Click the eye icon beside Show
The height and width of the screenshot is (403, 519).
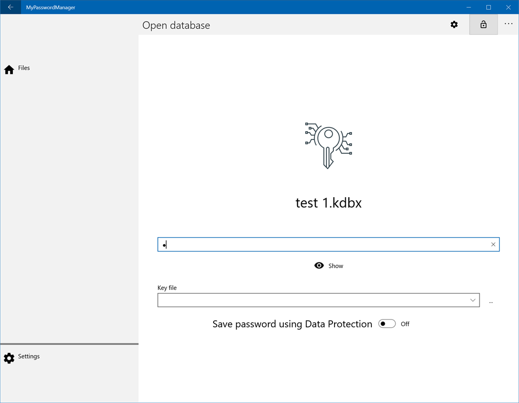[x=319, y=265]
